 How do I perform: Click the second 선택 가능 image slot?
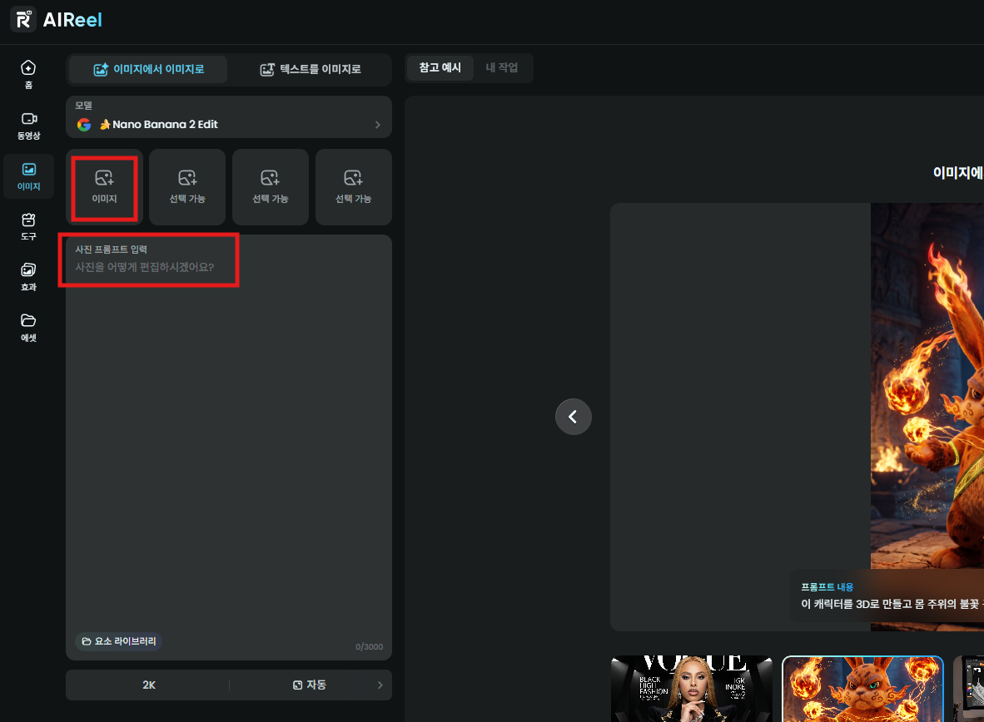[187, 187]
